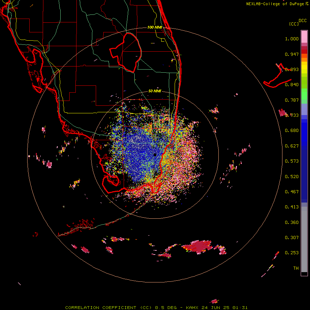Select the 0.840 scale value
310x310 pixels.
click(292, 85)
